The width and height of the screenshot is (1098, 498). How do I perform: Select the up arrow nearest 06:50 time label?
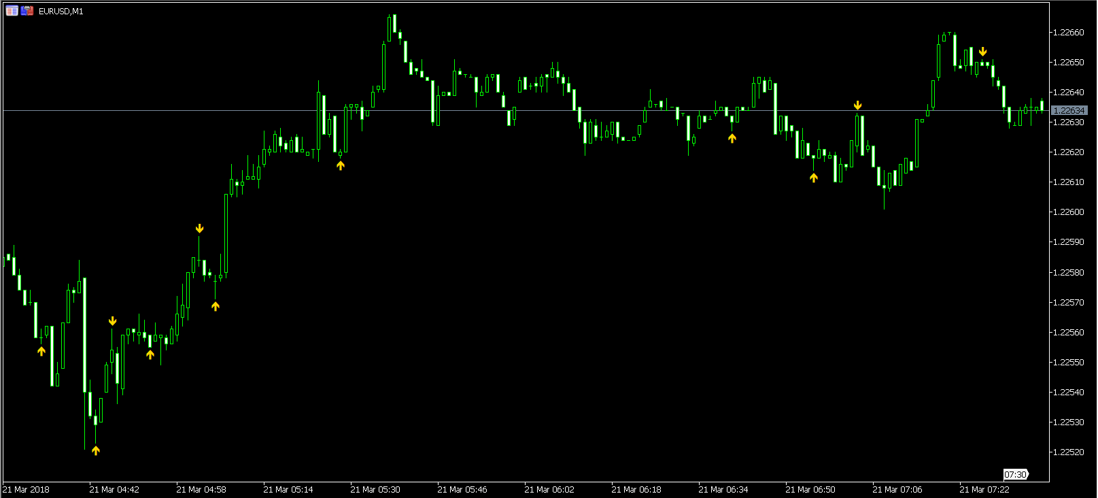tap(814, 178)
